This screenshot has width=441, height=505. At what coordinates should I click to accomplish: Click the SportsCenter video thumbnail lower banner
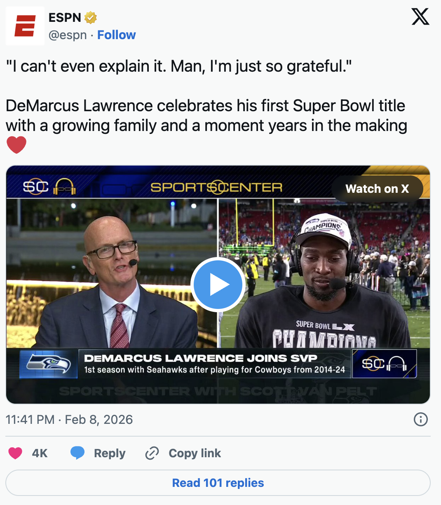214,364
